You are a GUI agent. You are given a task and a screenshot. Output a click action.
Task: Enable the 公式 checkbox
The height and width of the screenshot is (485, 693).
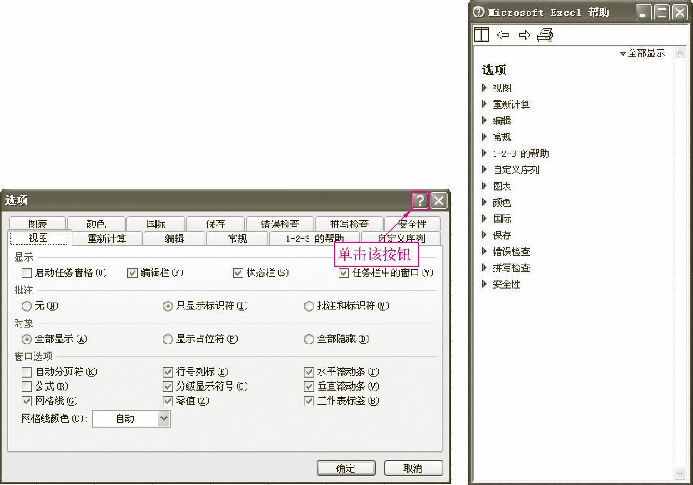click(27, 386)
